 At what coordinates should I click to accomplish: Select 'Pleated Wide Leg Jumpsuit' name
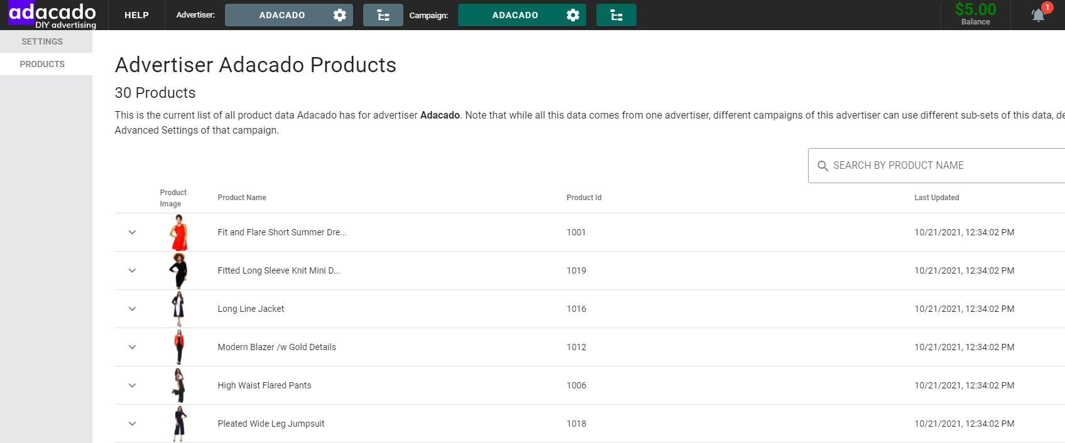271,424
